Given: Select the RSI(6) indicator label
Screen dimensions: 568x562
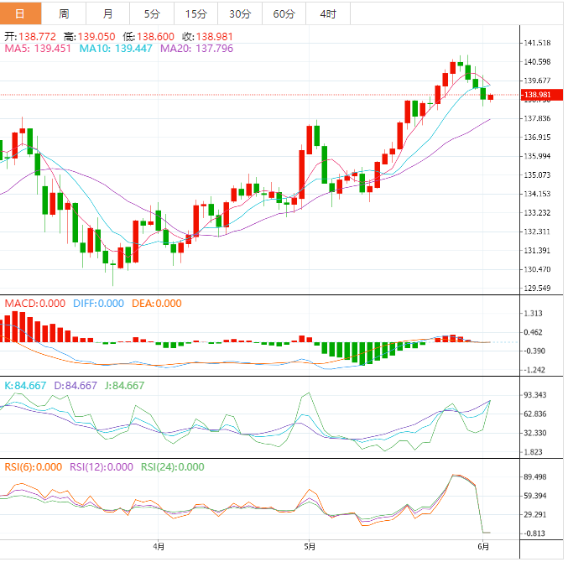Looking at the screenshot, I should (33, 467).
